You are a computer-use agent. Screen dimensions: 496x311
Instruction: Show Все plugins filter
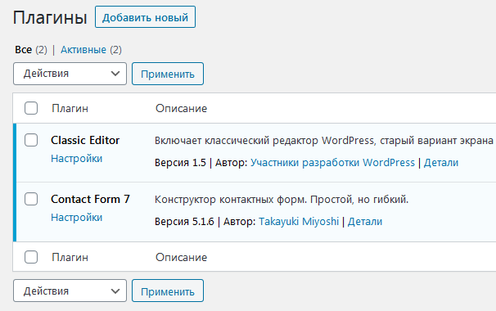(x=24, y=50)
